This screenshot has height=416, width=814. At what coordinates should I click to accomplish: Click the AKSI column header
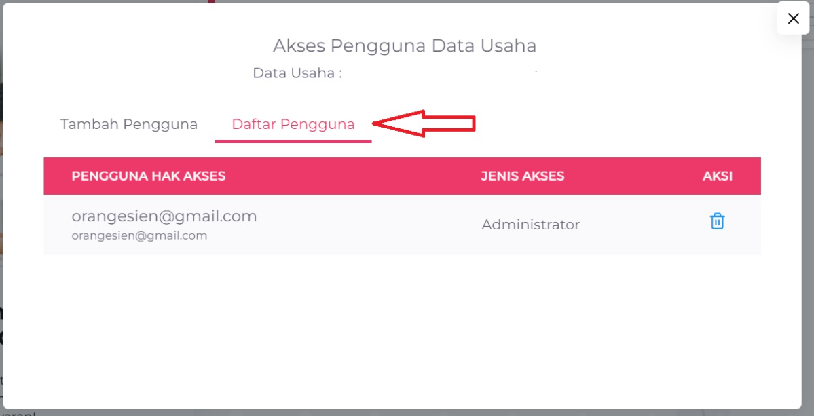tap(718, 176)
